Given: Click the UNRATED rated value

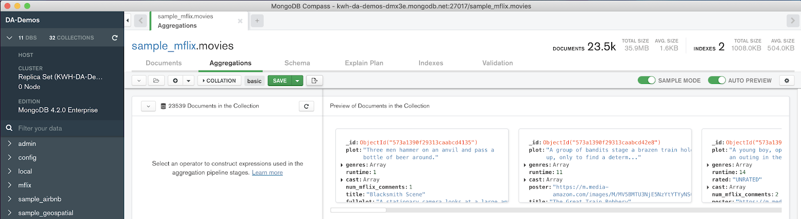Looking at the screenshot, I should click(x=747, y=179).
